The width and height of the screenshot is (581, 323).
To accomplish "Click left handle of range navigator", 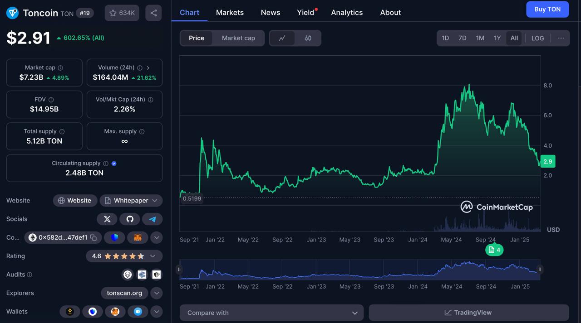I will point(179,270).
